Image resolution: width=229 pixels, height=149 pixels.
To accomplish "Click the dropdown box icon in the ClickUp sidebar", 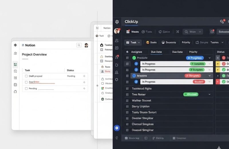I will pos(117,48).
